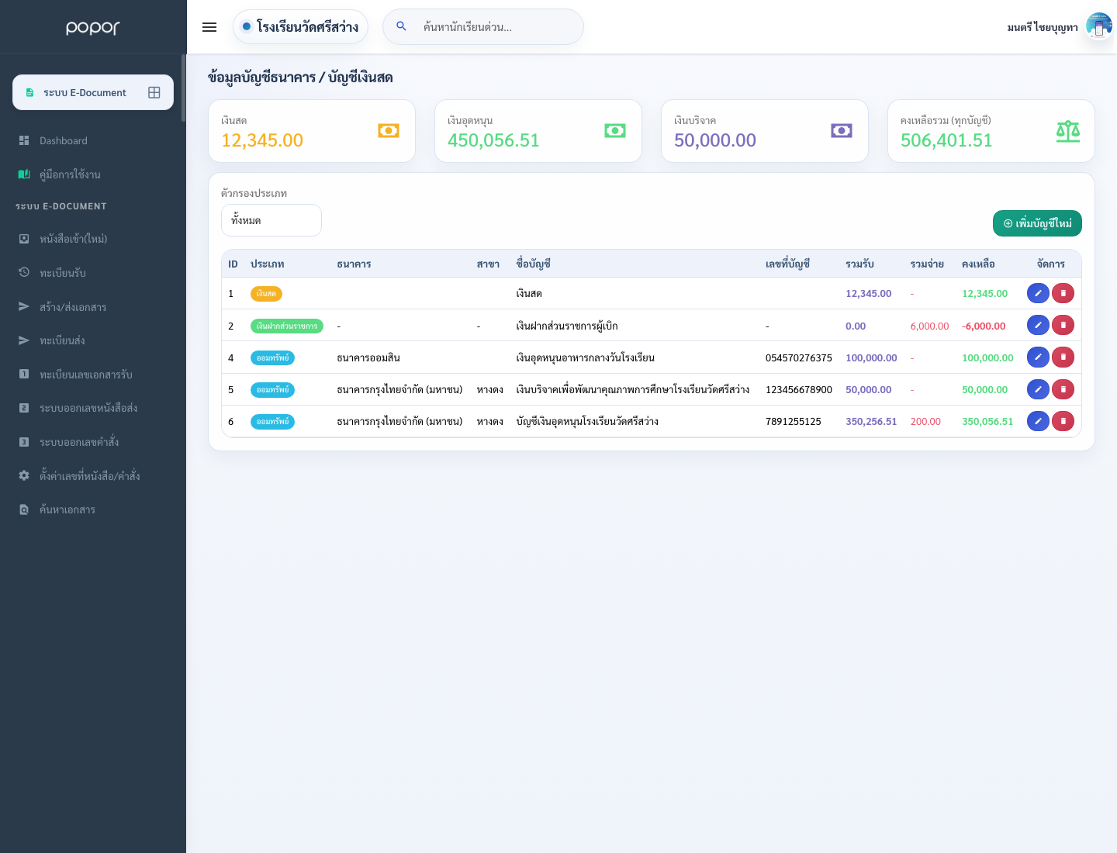Open the โรงเรียนวัดศรีสว่าง school selector
Screen dimensions: 1117x853
tap(300, 26)
